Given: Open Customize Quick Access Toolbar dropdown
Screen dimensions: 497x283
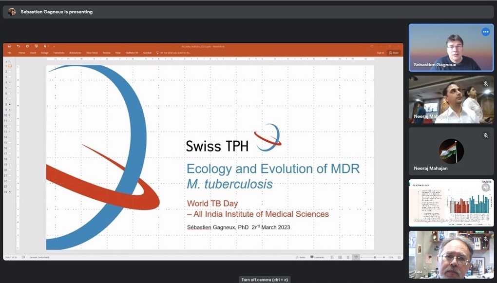Looking at the screenshot, I should [54, 46].
